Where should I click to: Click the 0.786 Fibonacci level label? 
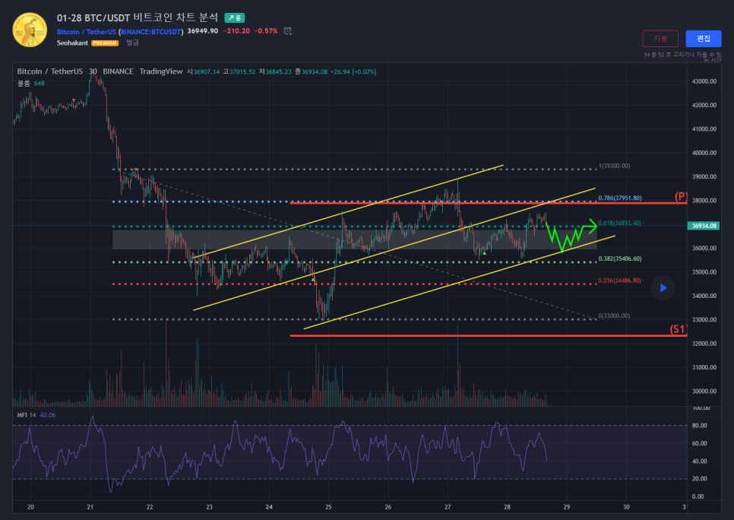click(620, 198)
